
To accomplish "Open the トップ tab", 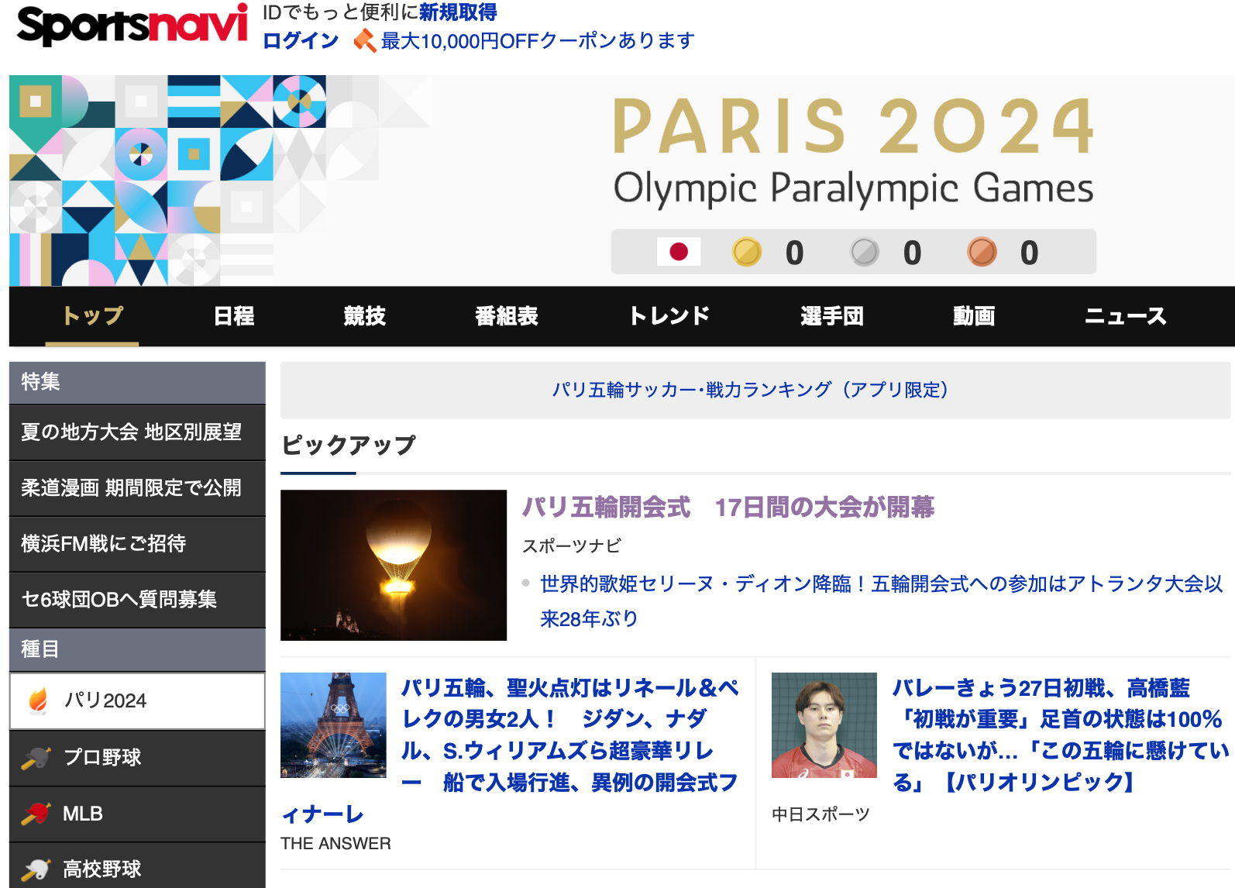I will click(92, 316).
